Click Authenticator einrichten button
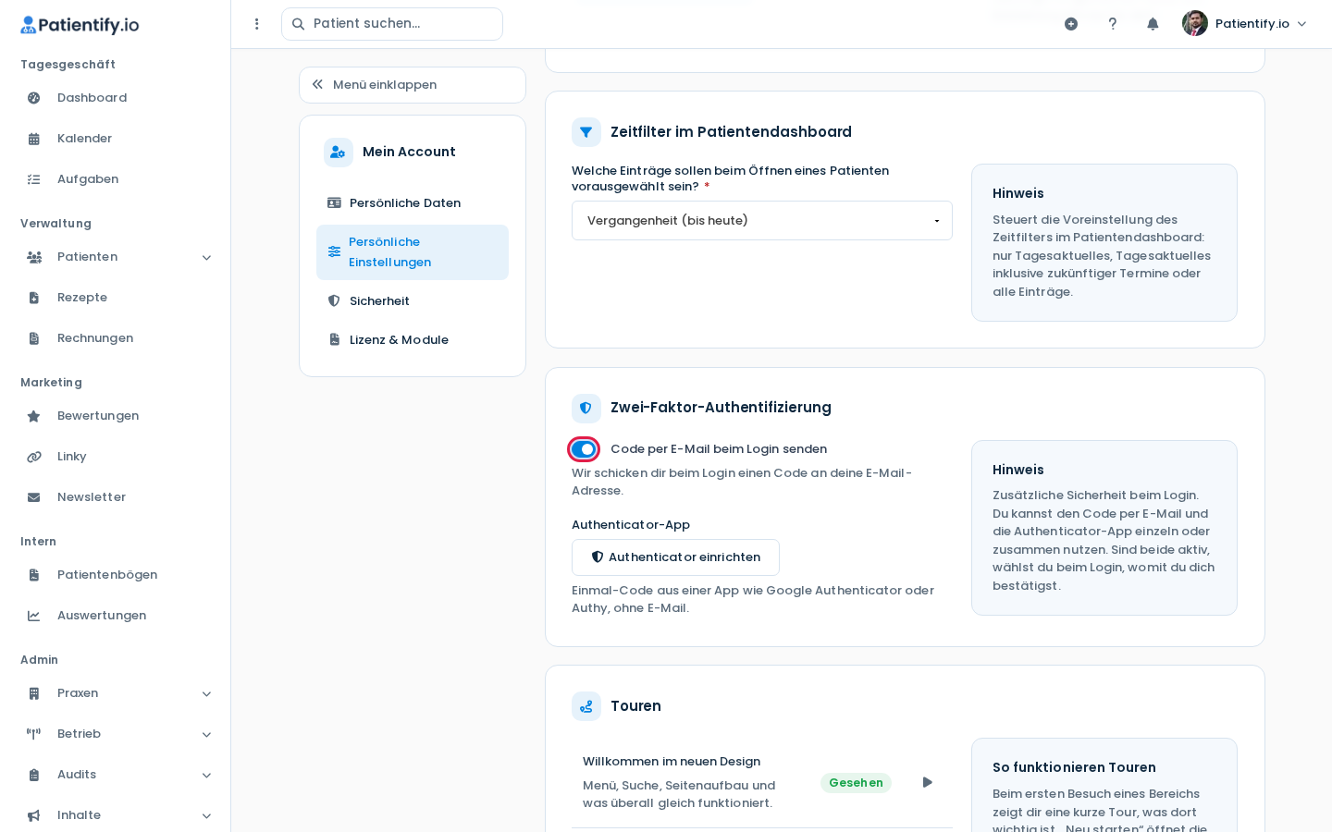The width and height of the screenshot is (1332, 832). pyautogui.click(x=675, y=557)
